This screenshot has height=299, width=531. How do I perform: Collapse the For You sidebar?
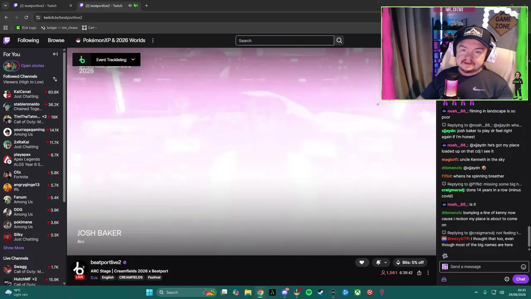pyautogui.click(x=55, y=54)
